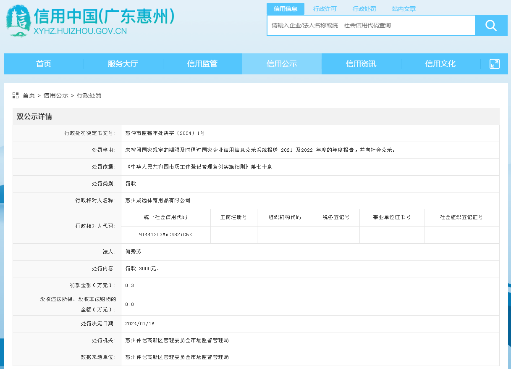
Task: Click the magnifier search icon button
Action: (491, 26)
